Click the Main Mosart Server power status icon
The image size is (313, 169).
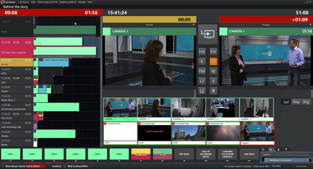tap(2, 166)
